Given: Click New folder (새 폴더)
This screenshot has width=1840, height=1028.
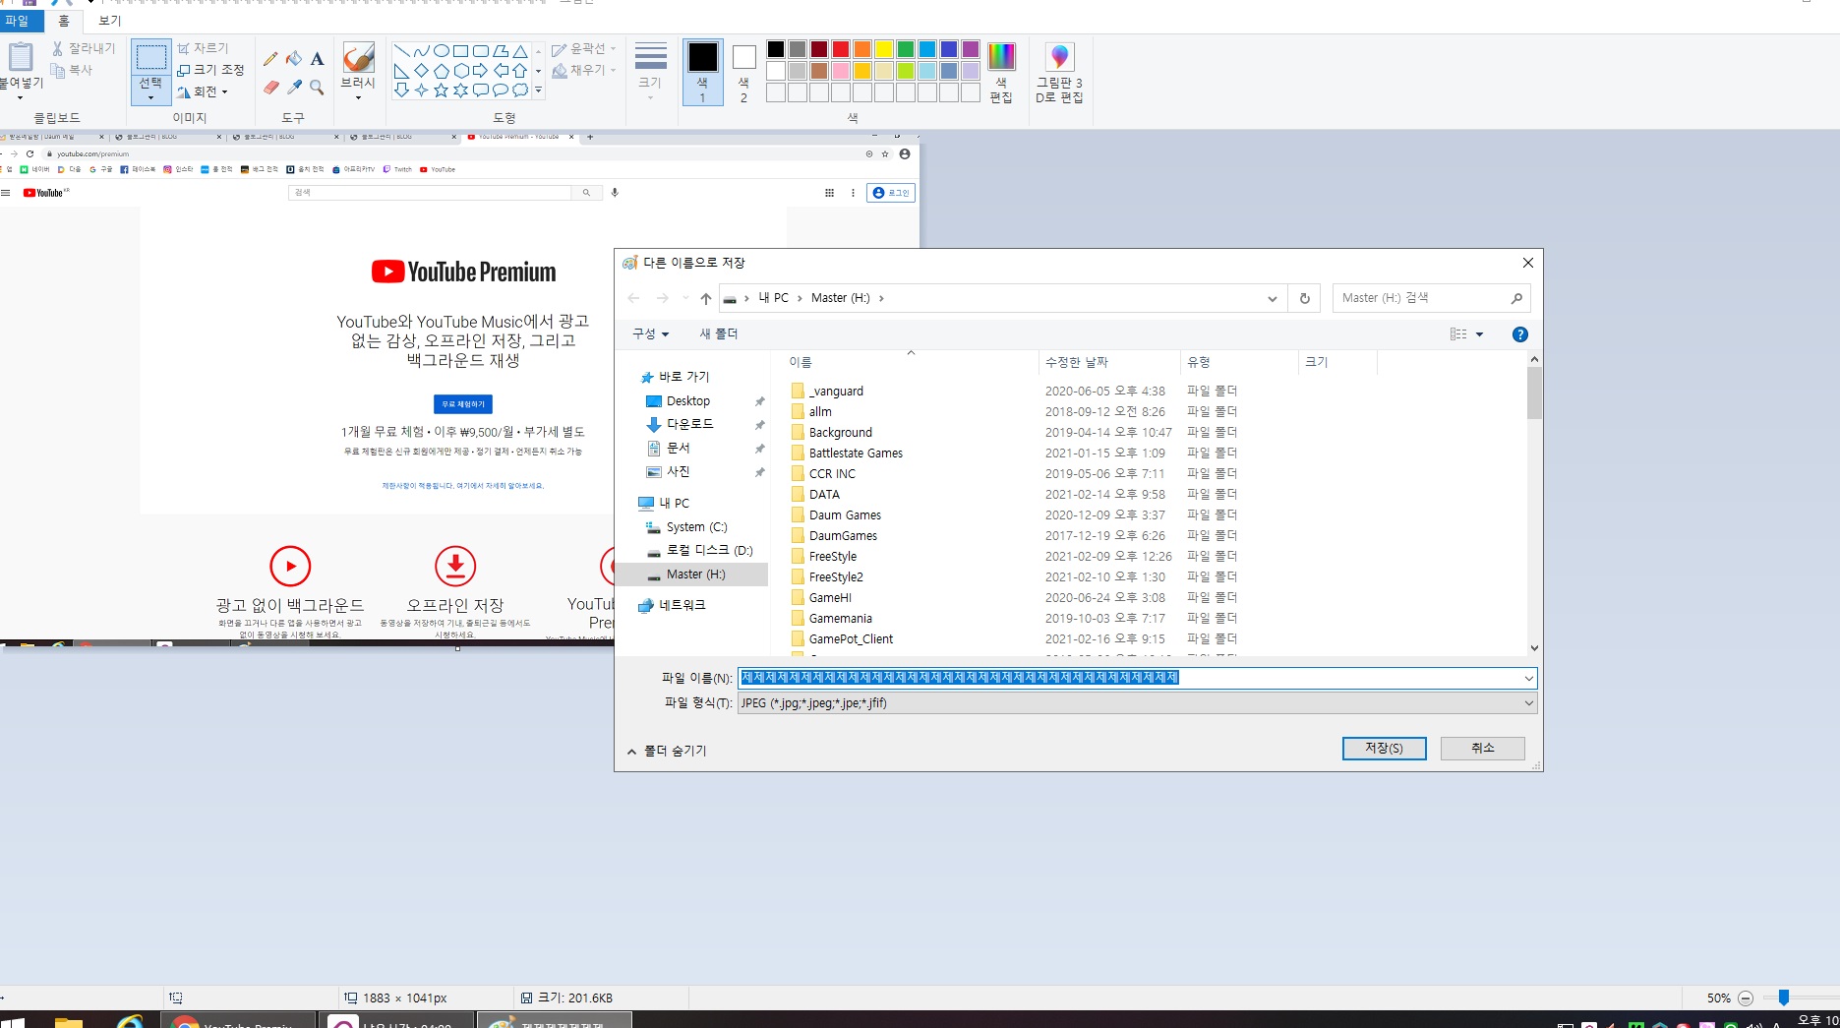Looking at the screenshot, I should [719, 334].
